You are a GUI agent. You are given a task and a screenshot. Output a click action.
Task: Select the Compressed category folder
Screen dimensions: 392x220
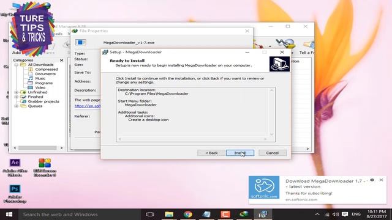coord(47,69)
